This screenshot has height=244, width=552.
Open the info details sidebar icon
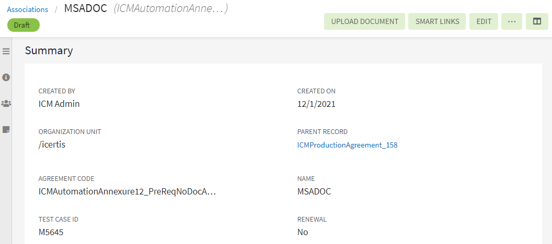pos(6,77)
